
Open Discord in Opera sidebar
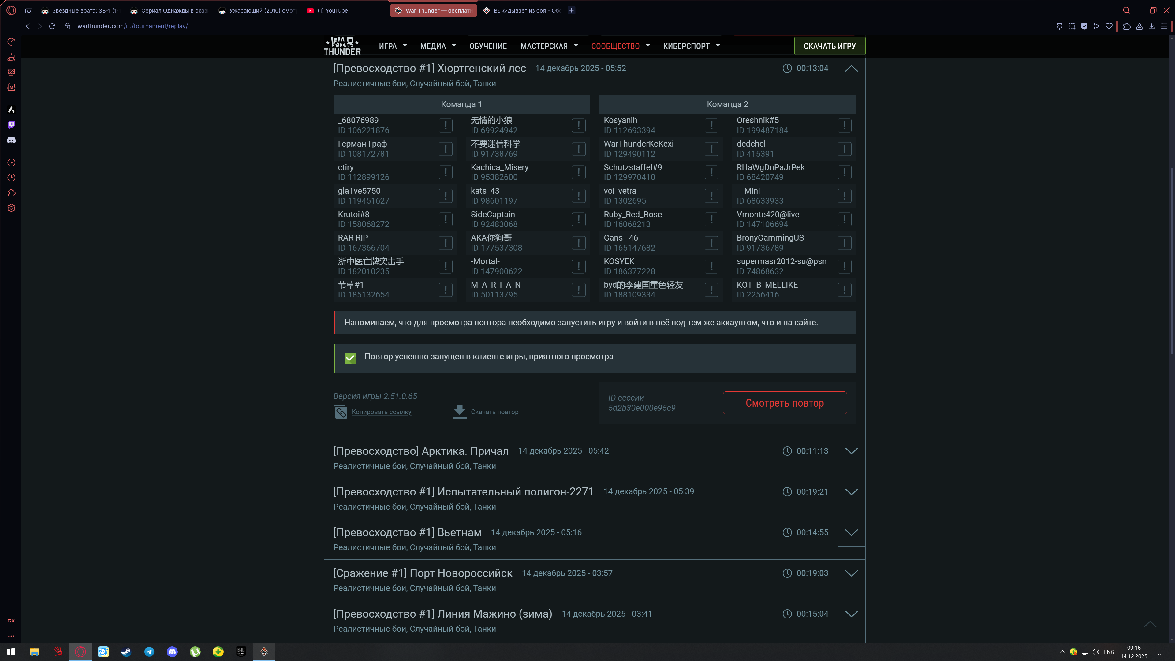11,140
